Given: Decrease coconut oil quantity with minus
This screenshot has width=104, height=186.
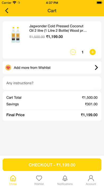Looking at the screenshot, I should 73,52.
